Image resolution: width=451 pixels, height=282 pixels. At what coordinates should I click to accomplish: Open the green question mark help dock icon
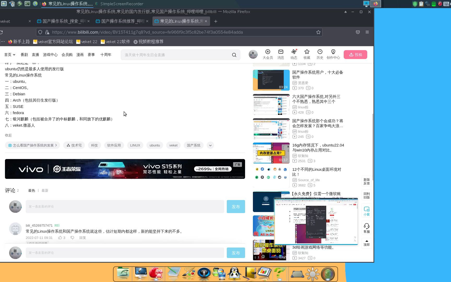click(279, 274)
